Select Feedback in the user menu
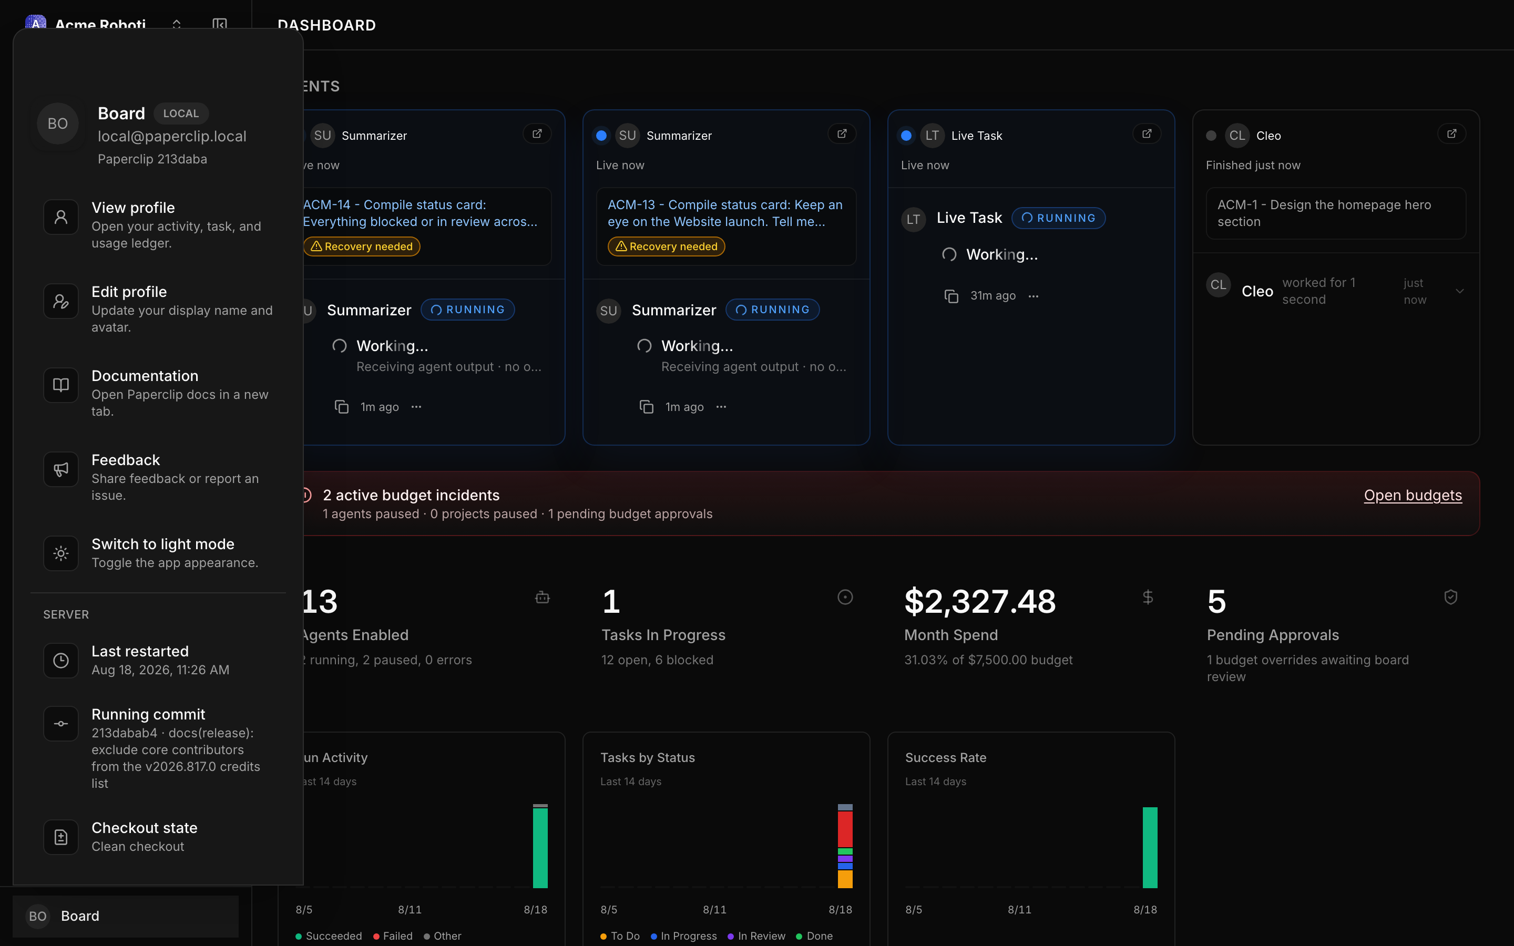 (158, 477)
